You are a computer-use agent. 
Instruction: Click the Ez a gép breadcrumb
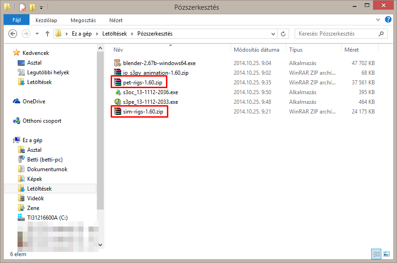82,34
